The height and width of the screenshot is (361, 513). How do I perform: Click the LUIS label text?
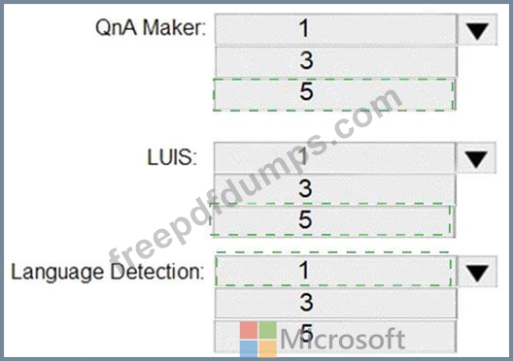[172, 157]
